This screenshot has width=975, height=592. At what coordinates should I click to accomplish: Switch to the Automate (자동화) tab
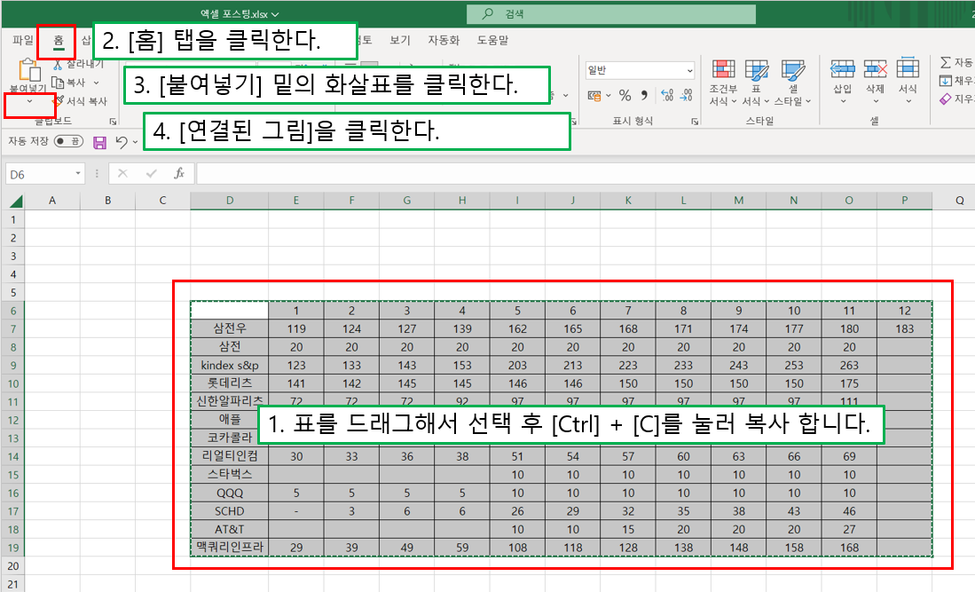444,41
